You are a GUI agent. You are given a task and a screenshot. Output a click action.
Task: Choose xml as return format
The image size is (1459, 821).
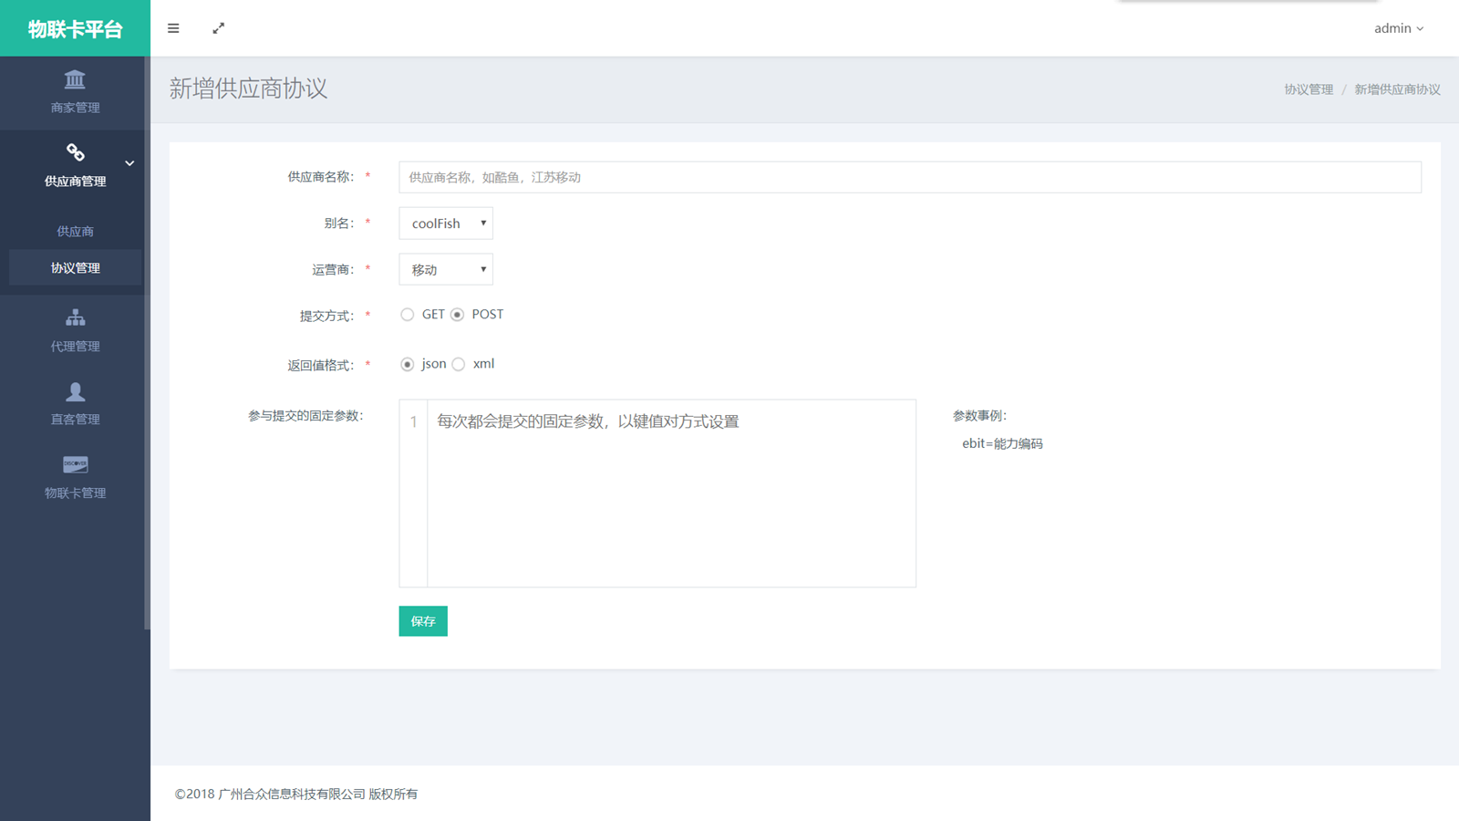pos(459,364)
